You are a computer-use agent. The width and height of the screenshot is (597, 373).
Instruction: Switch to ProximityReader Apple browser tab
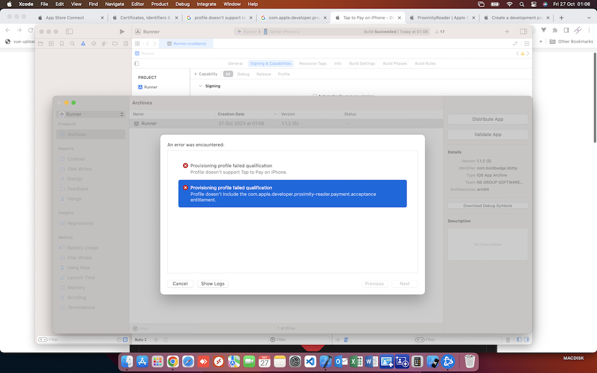pos(443,17)
